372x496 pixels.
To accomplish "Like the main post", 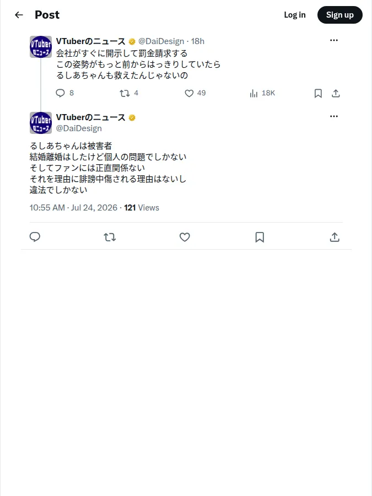I will [185, 237].
